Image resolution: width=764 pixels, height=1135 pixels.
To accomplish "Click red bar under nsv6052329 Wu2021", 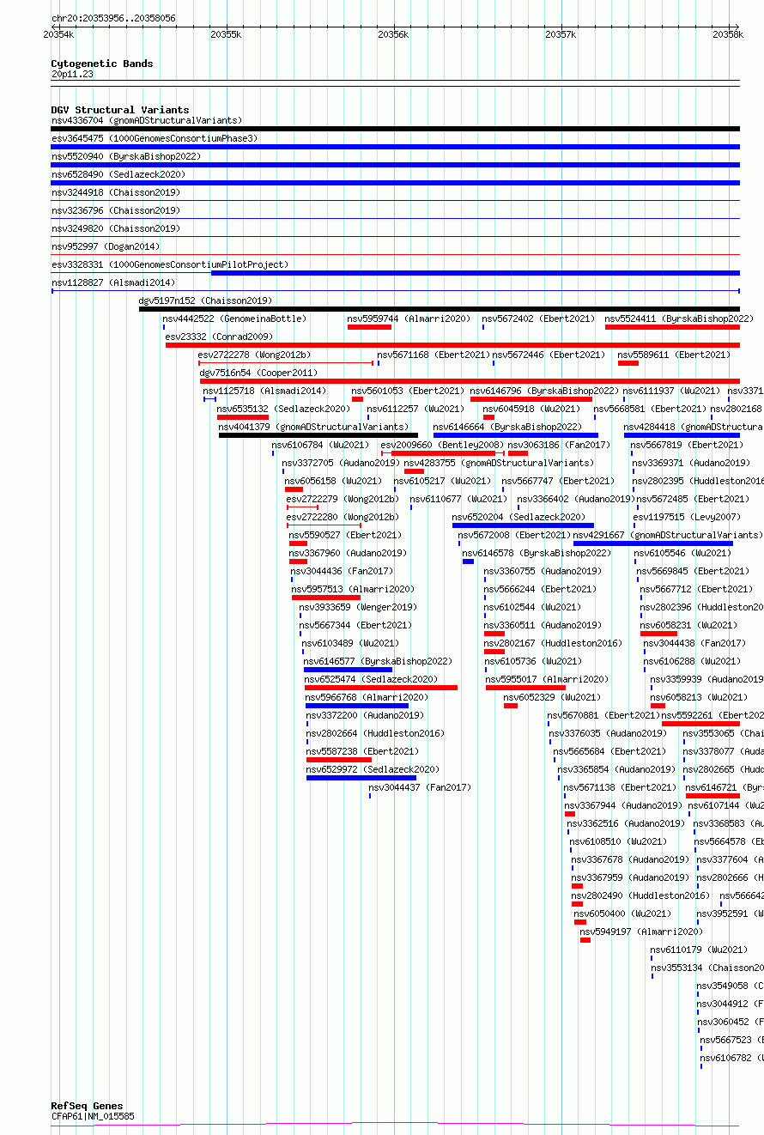I will 511,706.
